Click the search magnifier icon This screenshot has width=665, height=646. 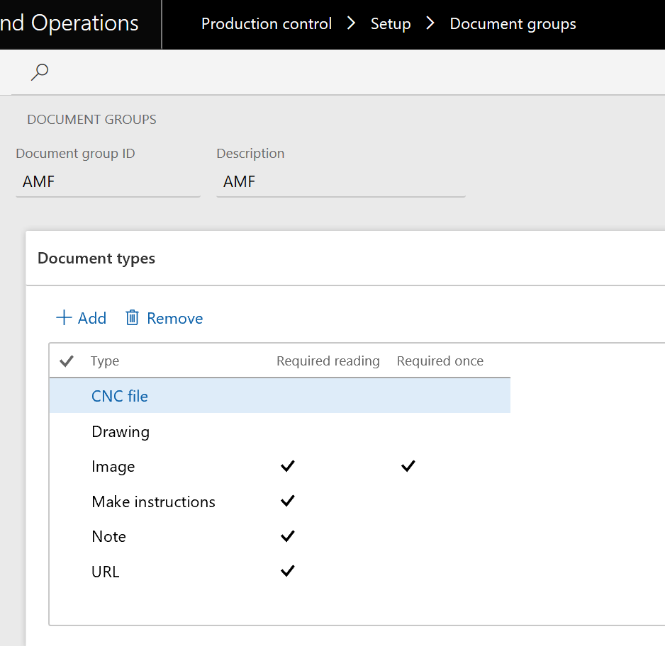point(40,72)
